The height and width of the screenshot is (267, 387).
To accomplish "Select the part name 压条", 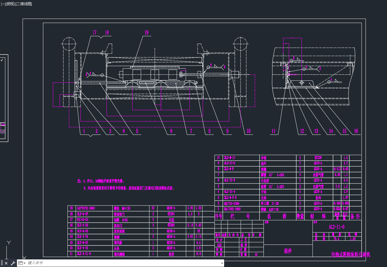I will (x=116, y=248).
